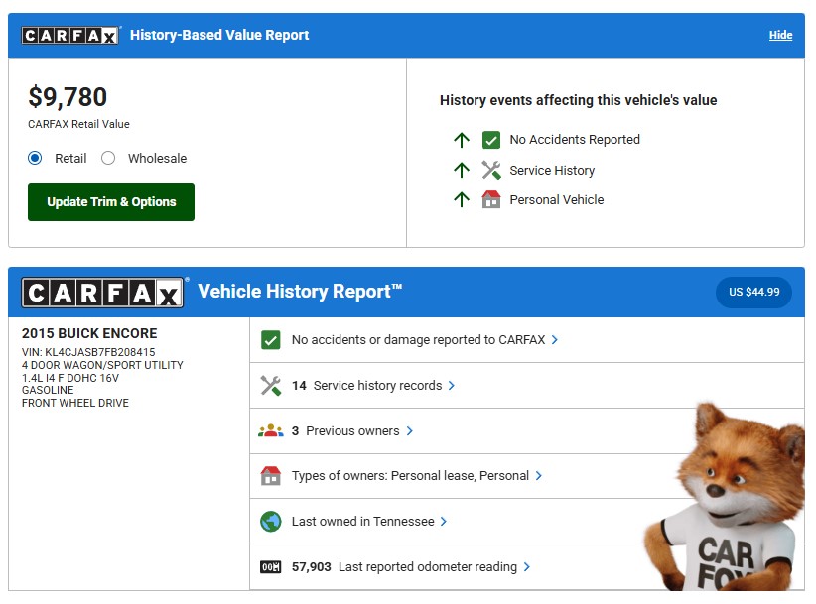Click the globe icon for Last owned in Tennessee
The height and width of the screenshot is (604, 816).
click(270, 522)
